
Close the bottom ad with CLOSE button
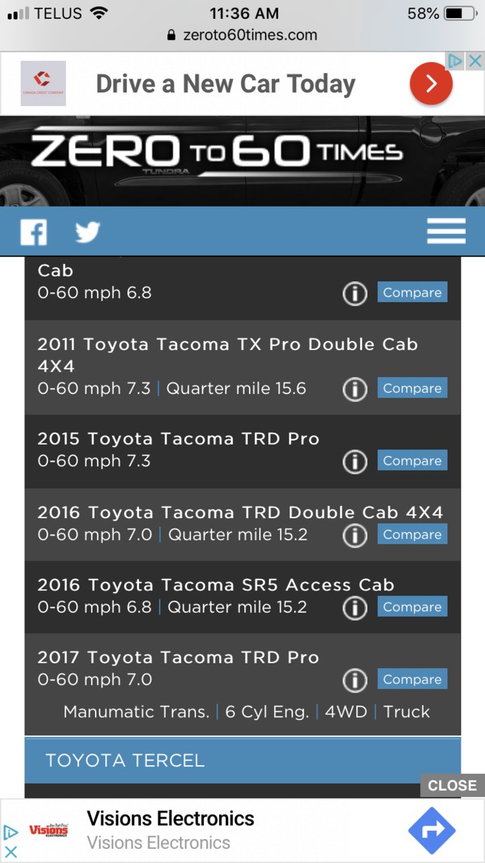(452, 785)
